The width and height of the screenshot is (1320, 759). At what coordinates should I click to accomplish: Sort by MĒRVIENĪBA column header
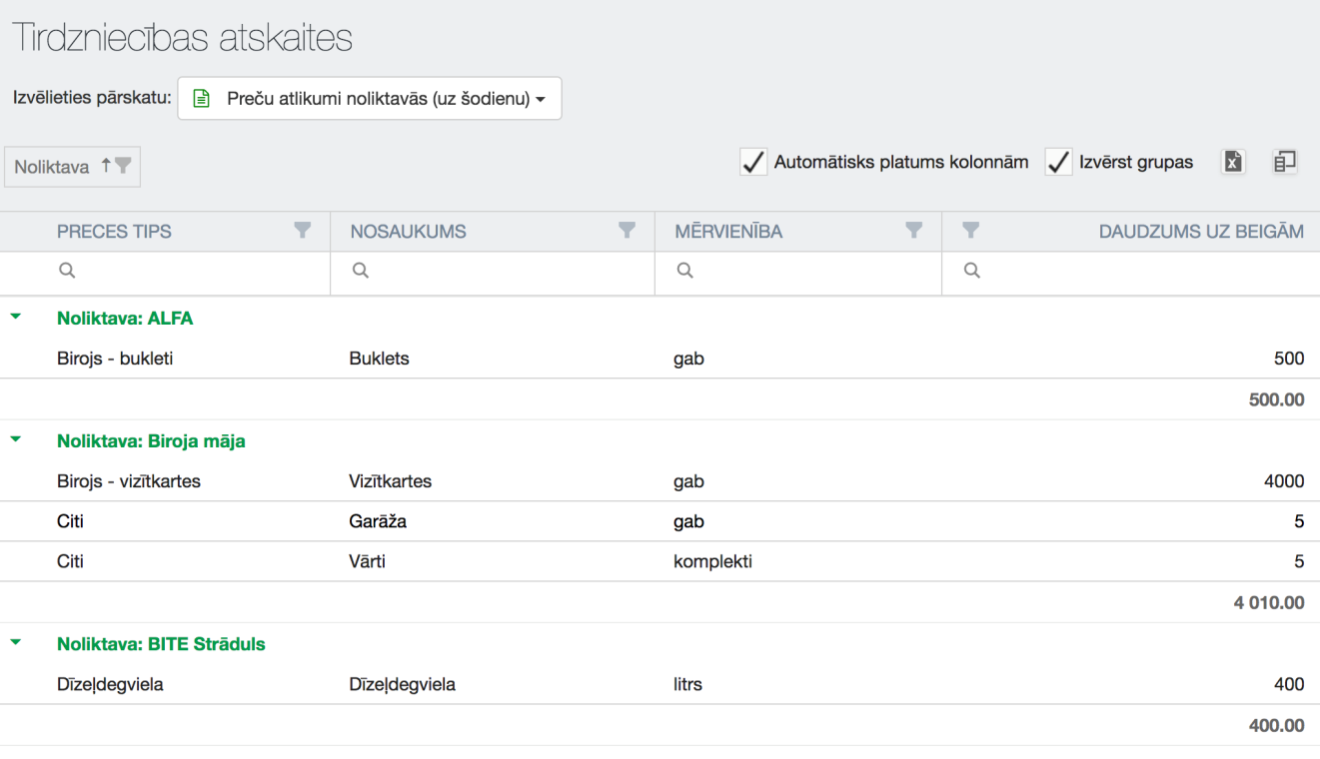pyautogui.click(x=728, y=232)
